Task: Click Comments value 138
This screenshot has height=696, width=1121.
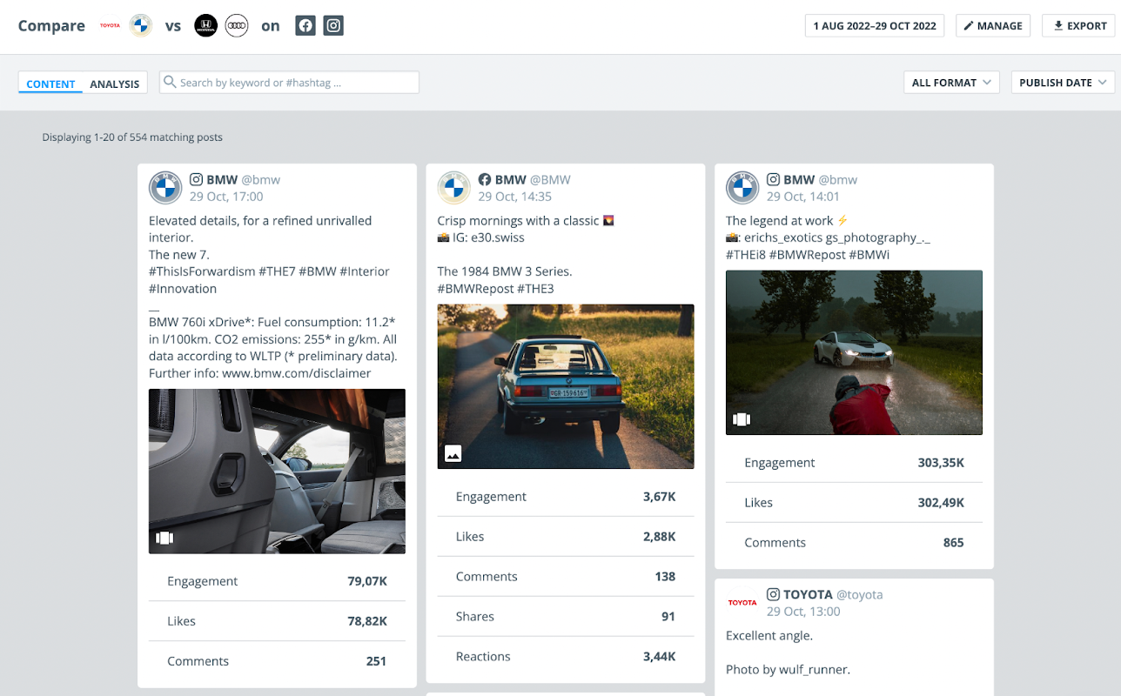Action: (x=665, y=577)
